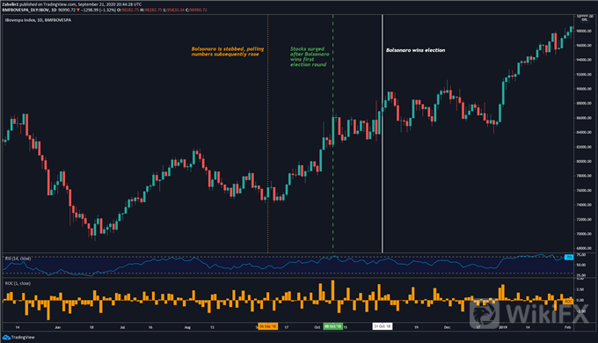The height and width of the screenshot is (343, 598).
Task: Click the 'Jul' label on time axis
Action: pyautogui.click(x=122, y=327)
